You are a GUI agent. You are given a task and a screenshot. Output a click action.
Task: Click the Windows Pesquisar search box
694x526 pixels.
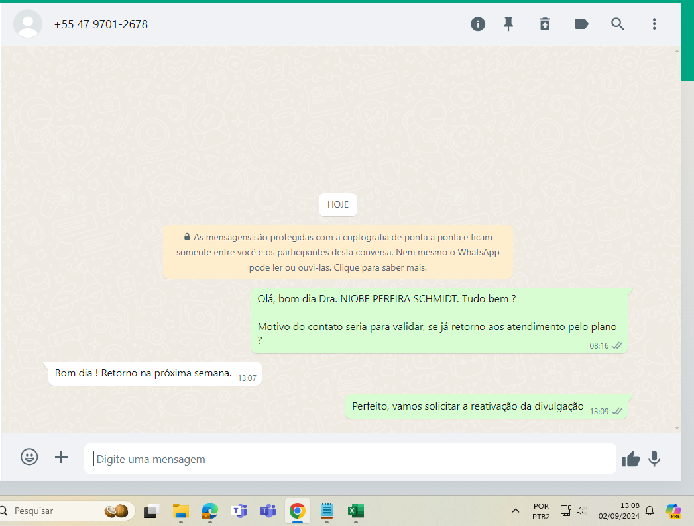tap(66, 511)
